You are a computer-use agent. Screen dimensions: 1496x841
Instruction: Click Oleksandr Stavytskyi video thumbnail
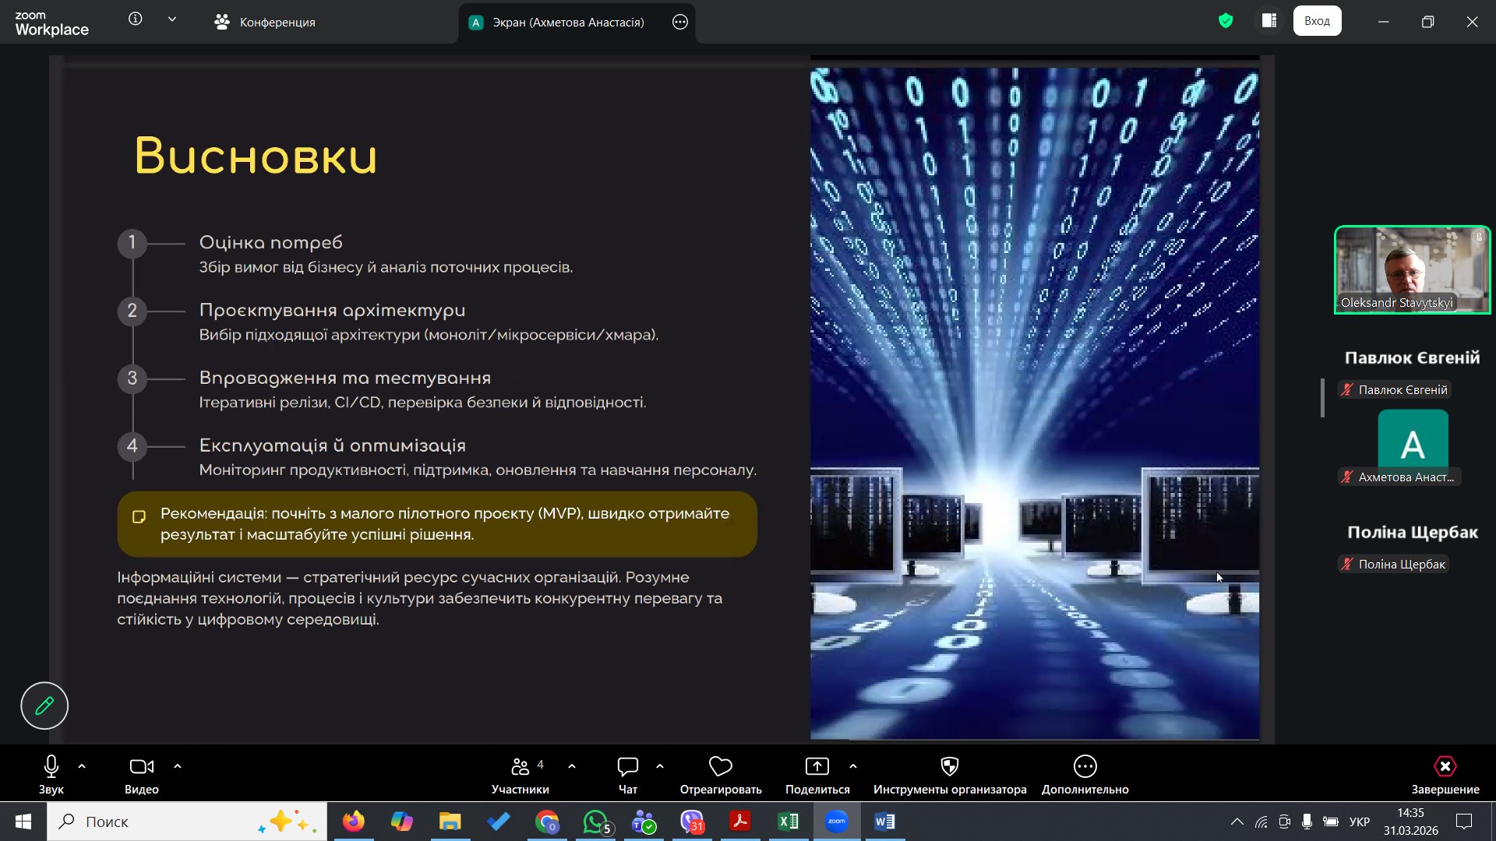[x=1412, y=269]
